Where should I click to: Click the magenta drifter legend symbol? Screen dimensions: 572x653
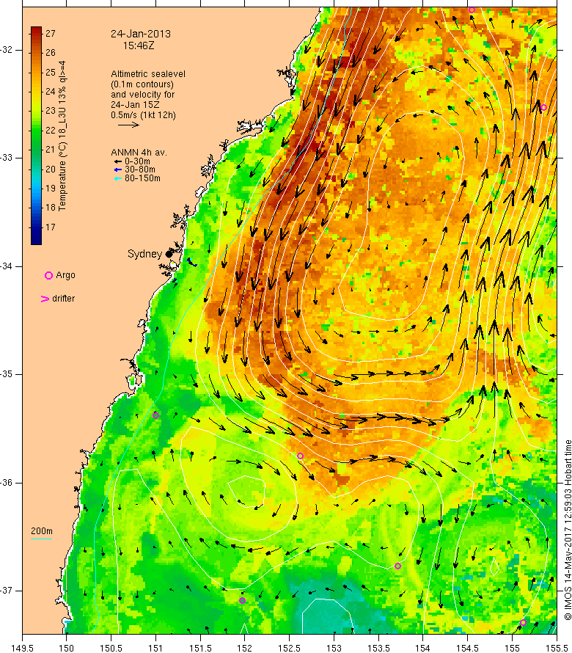(x=45, y=299)
